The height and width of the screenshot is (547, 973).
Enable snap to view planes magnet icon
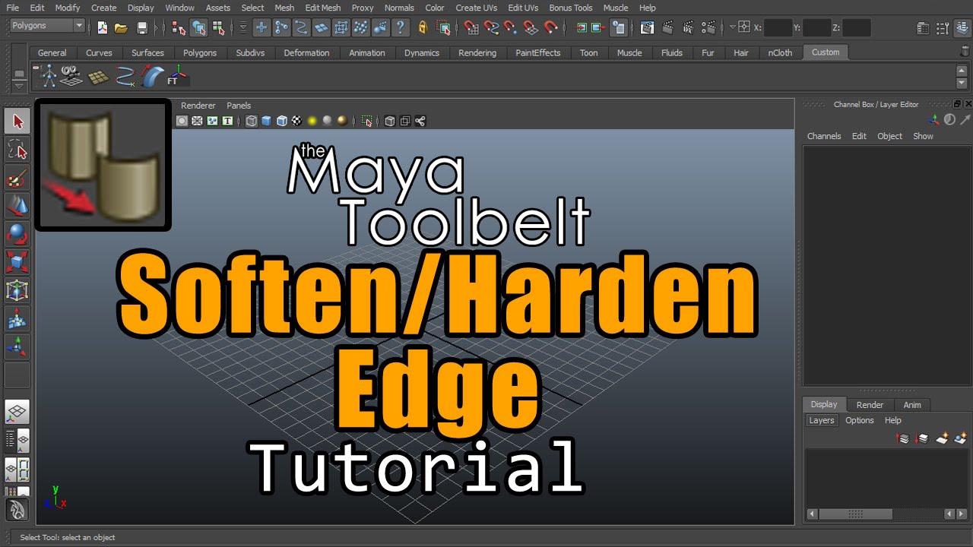(531, 28)
